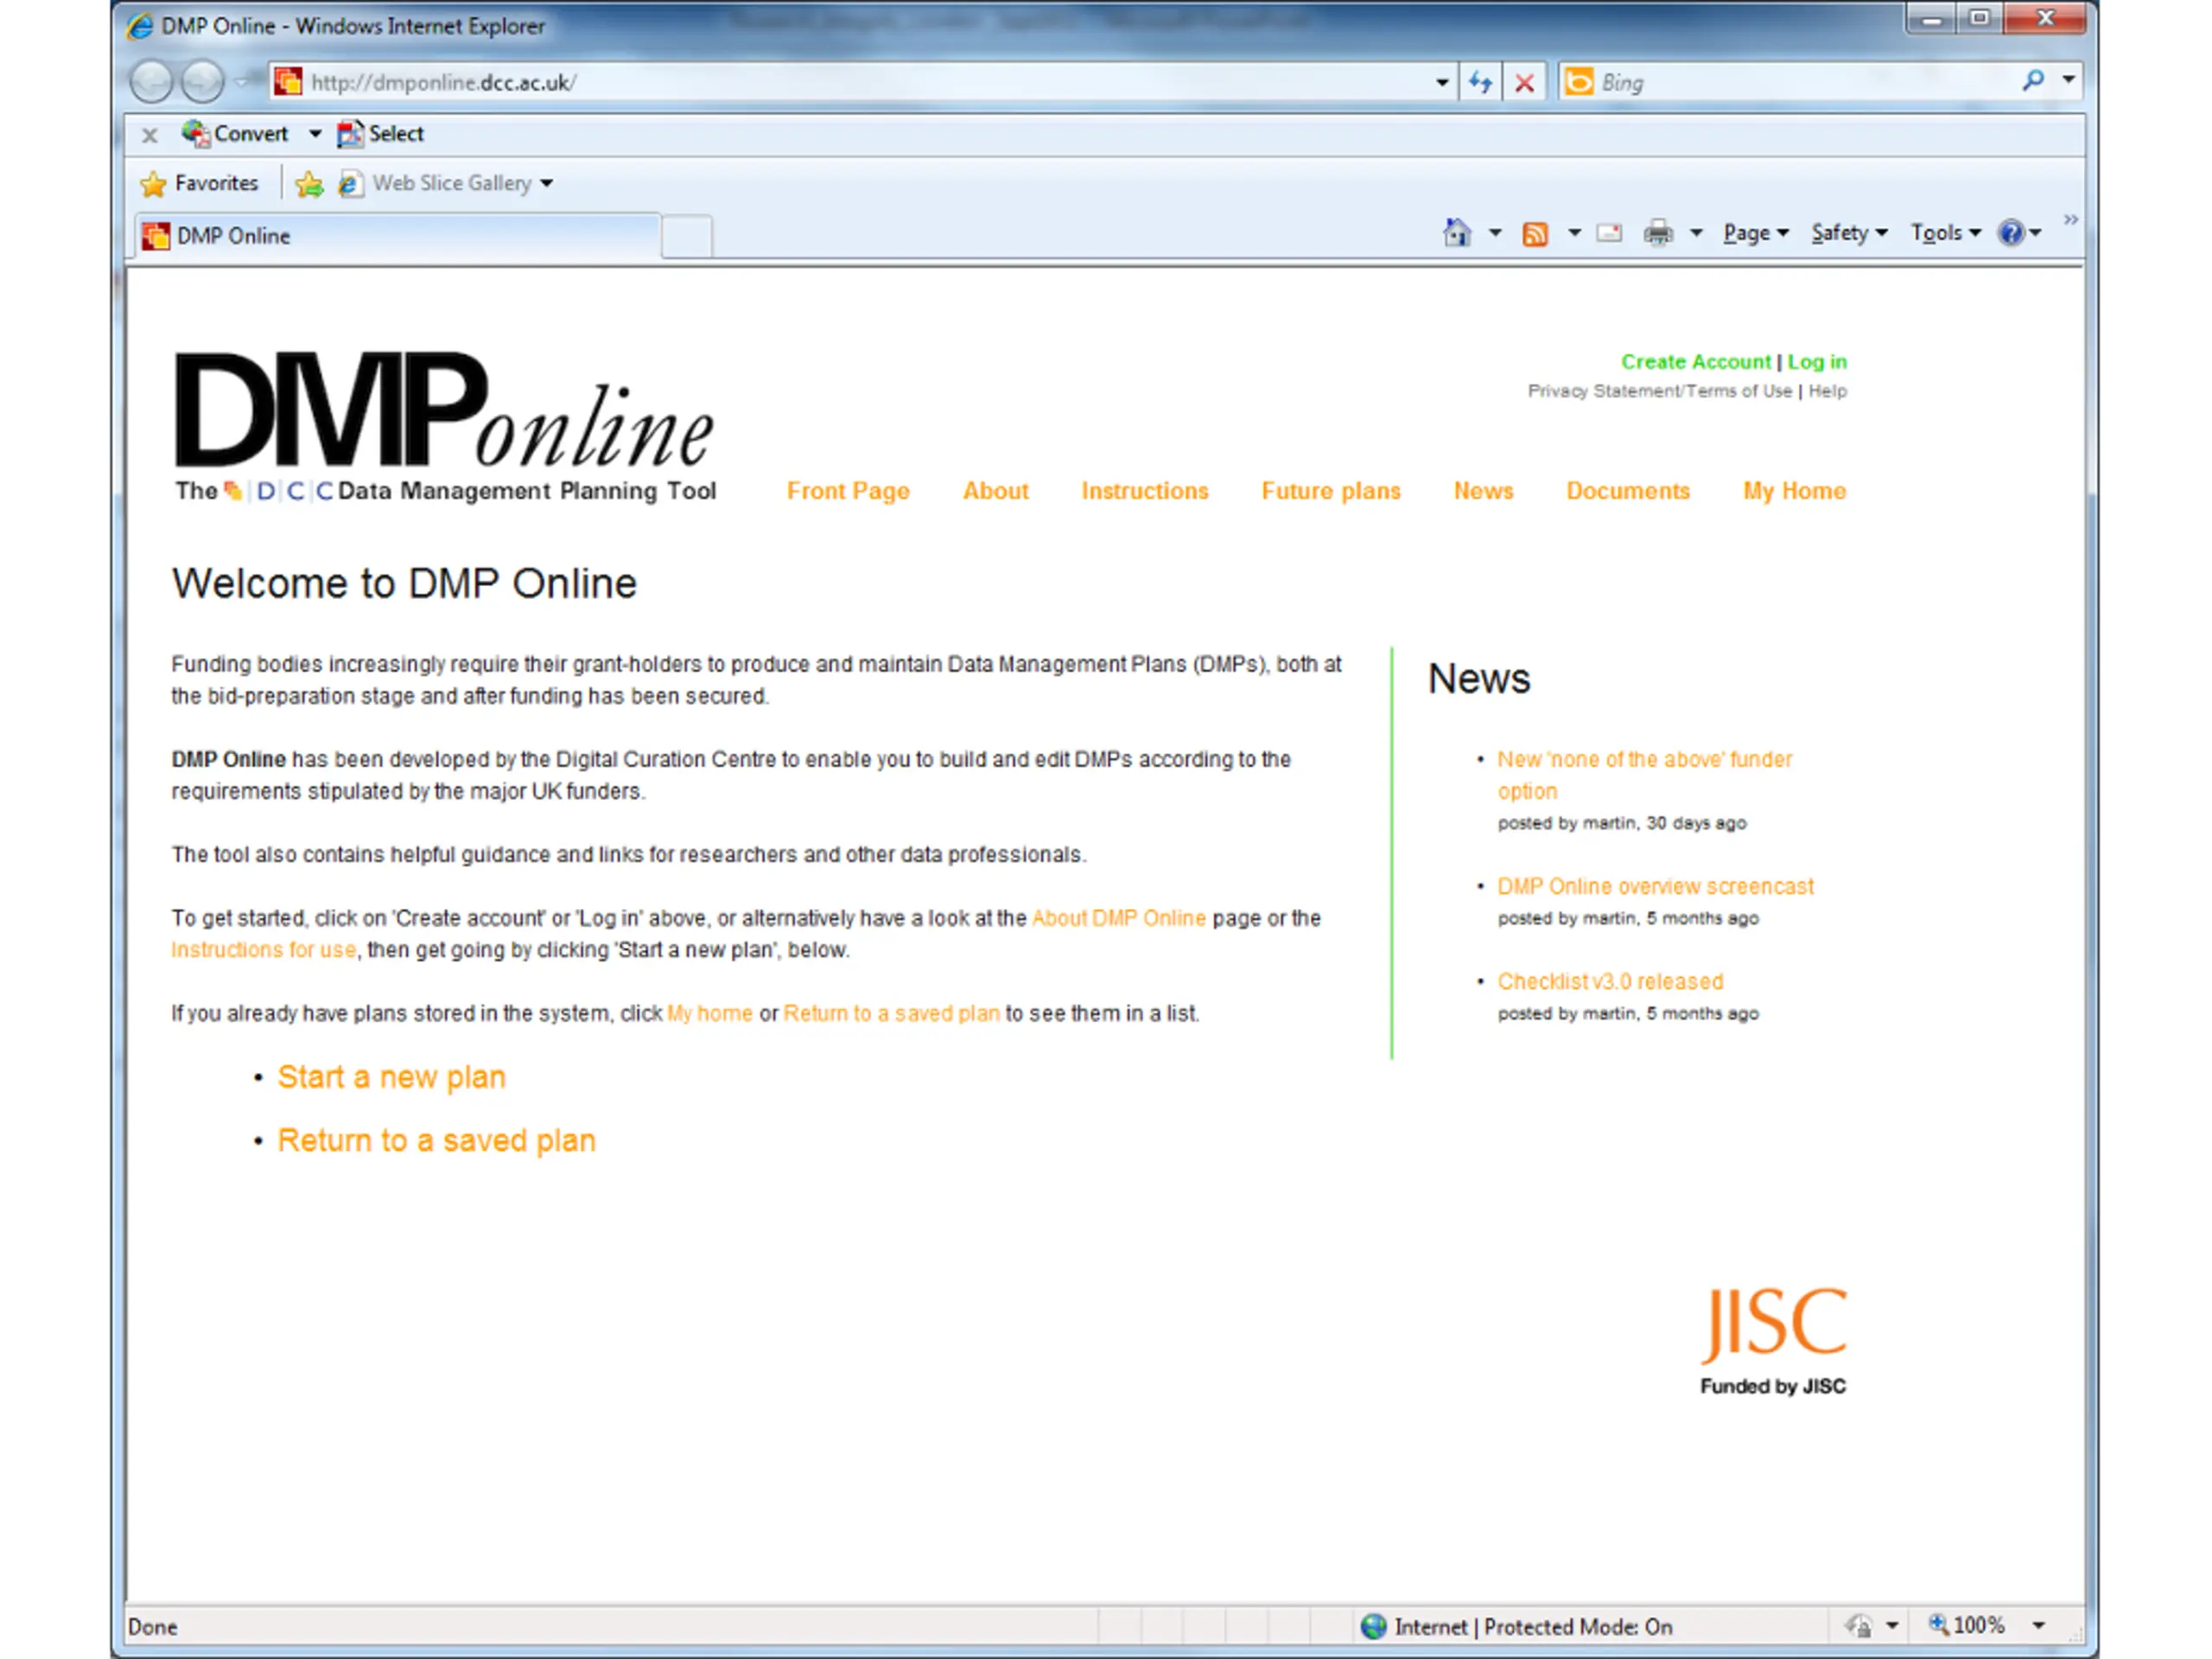Open DMP Online overview screencast news link
Viewport: 2212px width, 1659px height.
(x=1655, y=886)
